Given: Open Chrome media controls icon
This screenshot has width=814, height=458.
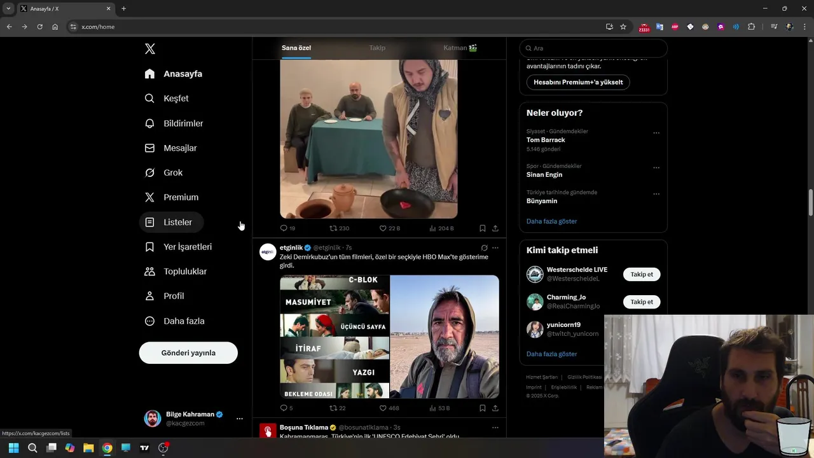Looking at the screenshot, I should [774, 27].
